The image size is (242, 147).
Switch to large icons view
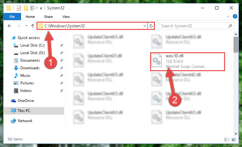click(234, 139)
